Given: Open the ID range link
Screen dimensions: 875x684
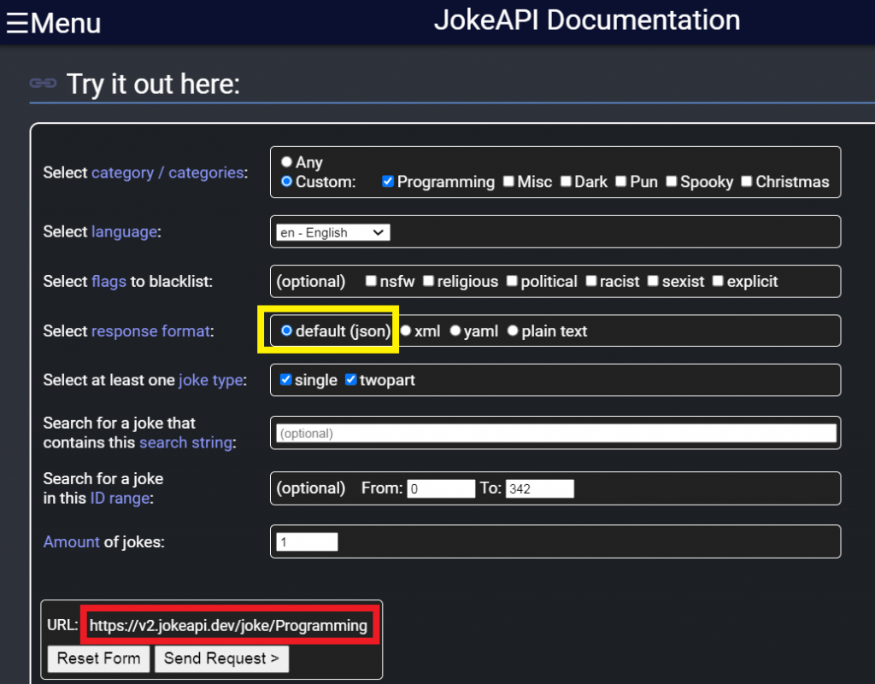Looking at the screenshot, I should pos(120,498).
